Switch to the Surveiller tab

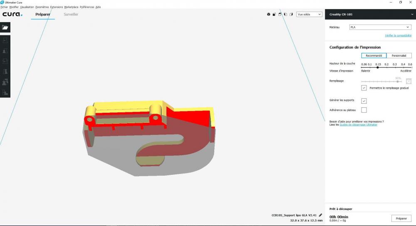[x=71, y=14]
